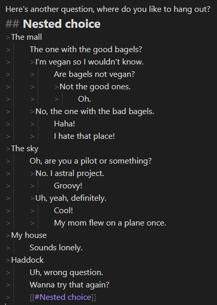Click 'My mom flew on a plane once.'
This screenshot has width=217, height=305.
click(x=110, y=223)
